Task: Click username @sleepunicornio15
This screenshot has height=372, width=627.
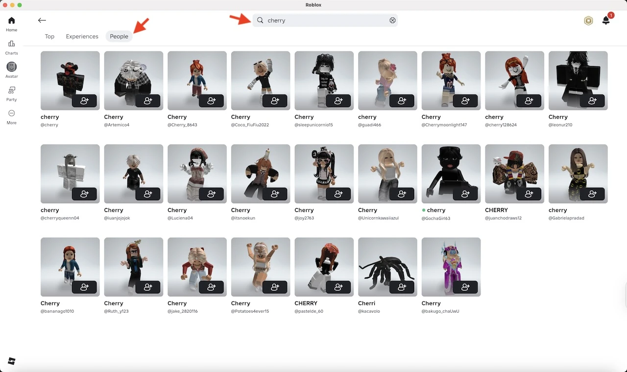Action: click(x=314, y=125)
